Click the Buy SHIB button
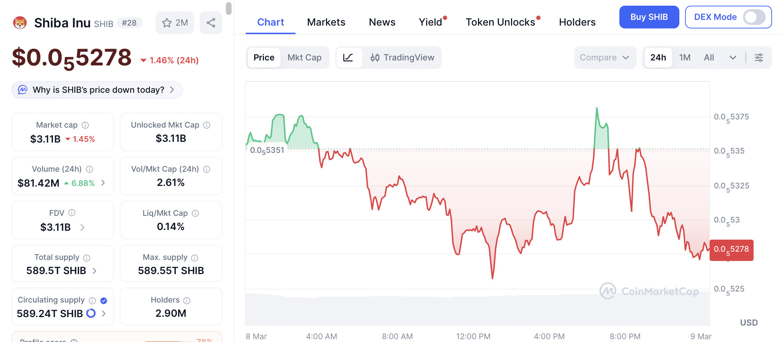 (x=649, y=17)
